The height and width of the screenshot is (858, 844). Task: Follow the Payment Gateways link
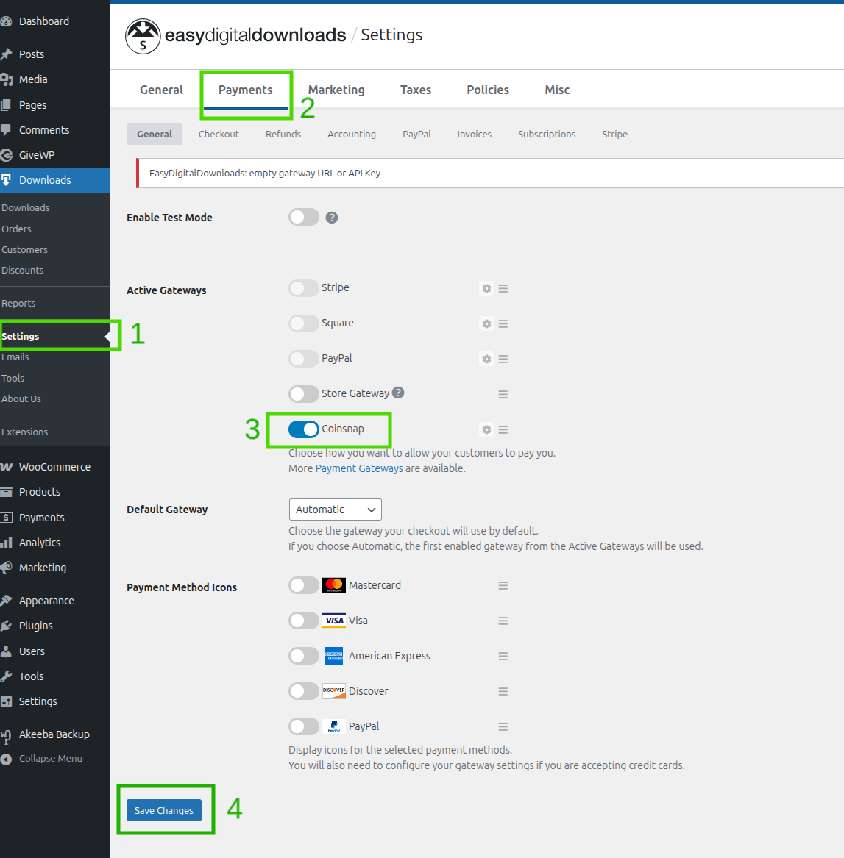[x=358, y=468]
